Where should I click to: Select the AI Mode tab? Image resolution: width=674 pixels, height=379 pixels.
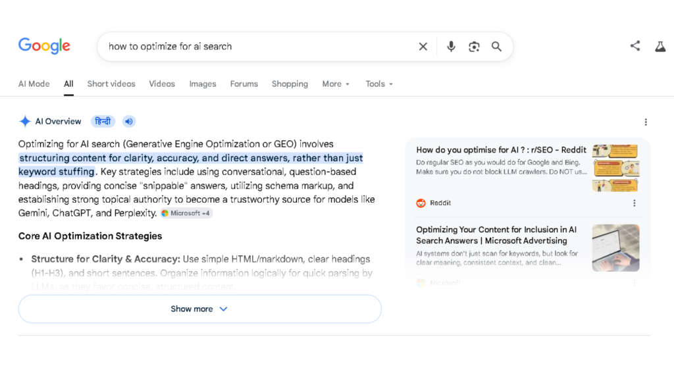[34, 84]
